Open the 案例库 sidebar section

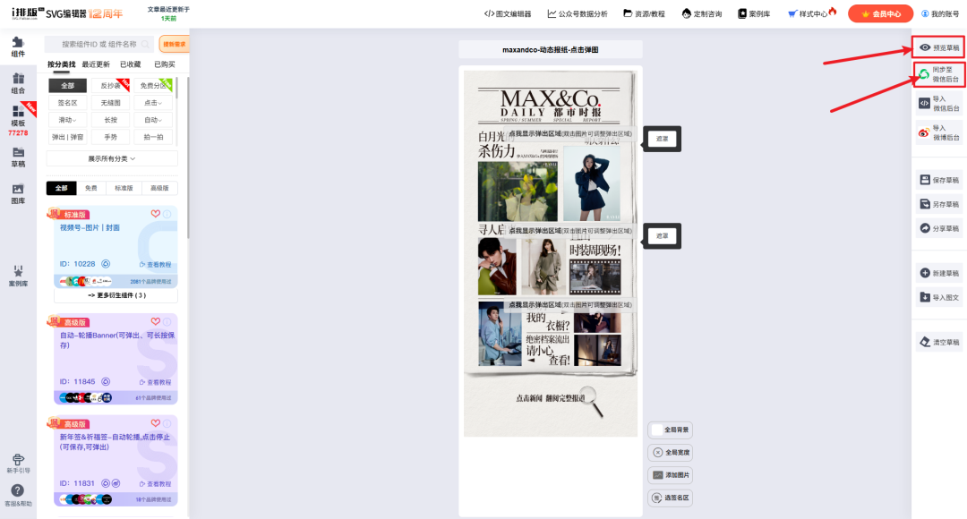[18, 277]
